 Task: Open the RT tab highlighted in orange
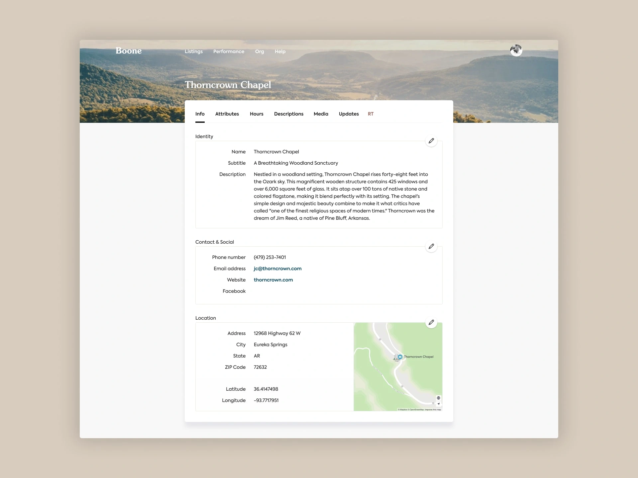click(x=371, y=114)
